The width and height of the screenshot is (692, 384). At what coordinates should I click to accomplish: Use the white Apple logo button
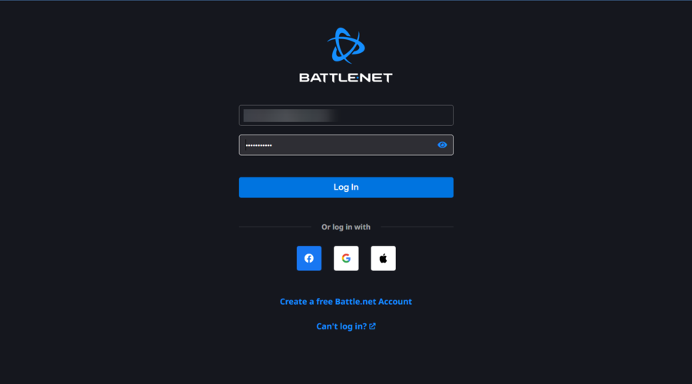(x=383, y=258)
